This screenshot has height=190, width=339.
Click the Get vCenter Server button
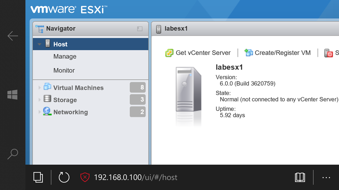(198, 53)
